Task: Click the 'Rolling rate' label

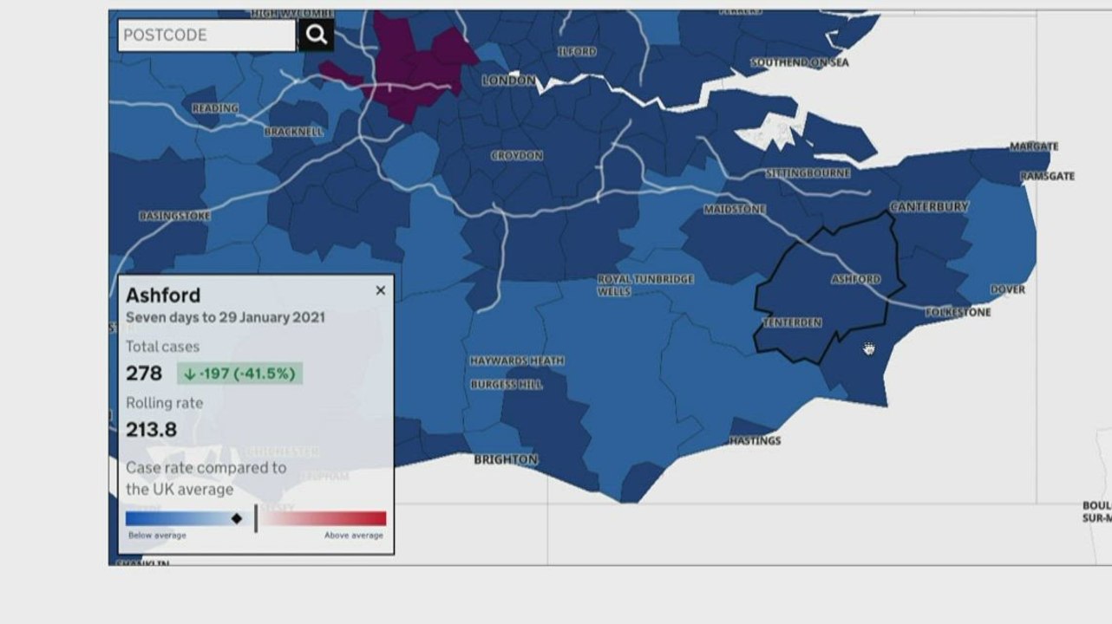Action: pyautogui.click(x=165, y=403)
